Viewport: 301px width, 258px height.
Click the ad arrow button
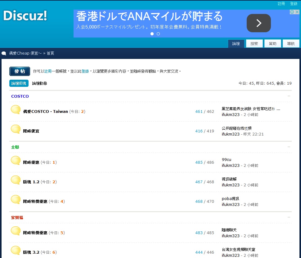tap(258, 23)
